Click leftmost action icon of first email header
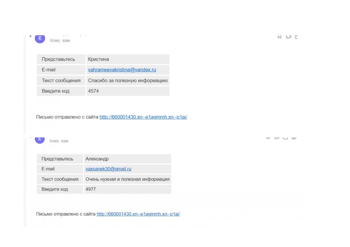Viewport: 350px width, 247px height. point(280,37)
